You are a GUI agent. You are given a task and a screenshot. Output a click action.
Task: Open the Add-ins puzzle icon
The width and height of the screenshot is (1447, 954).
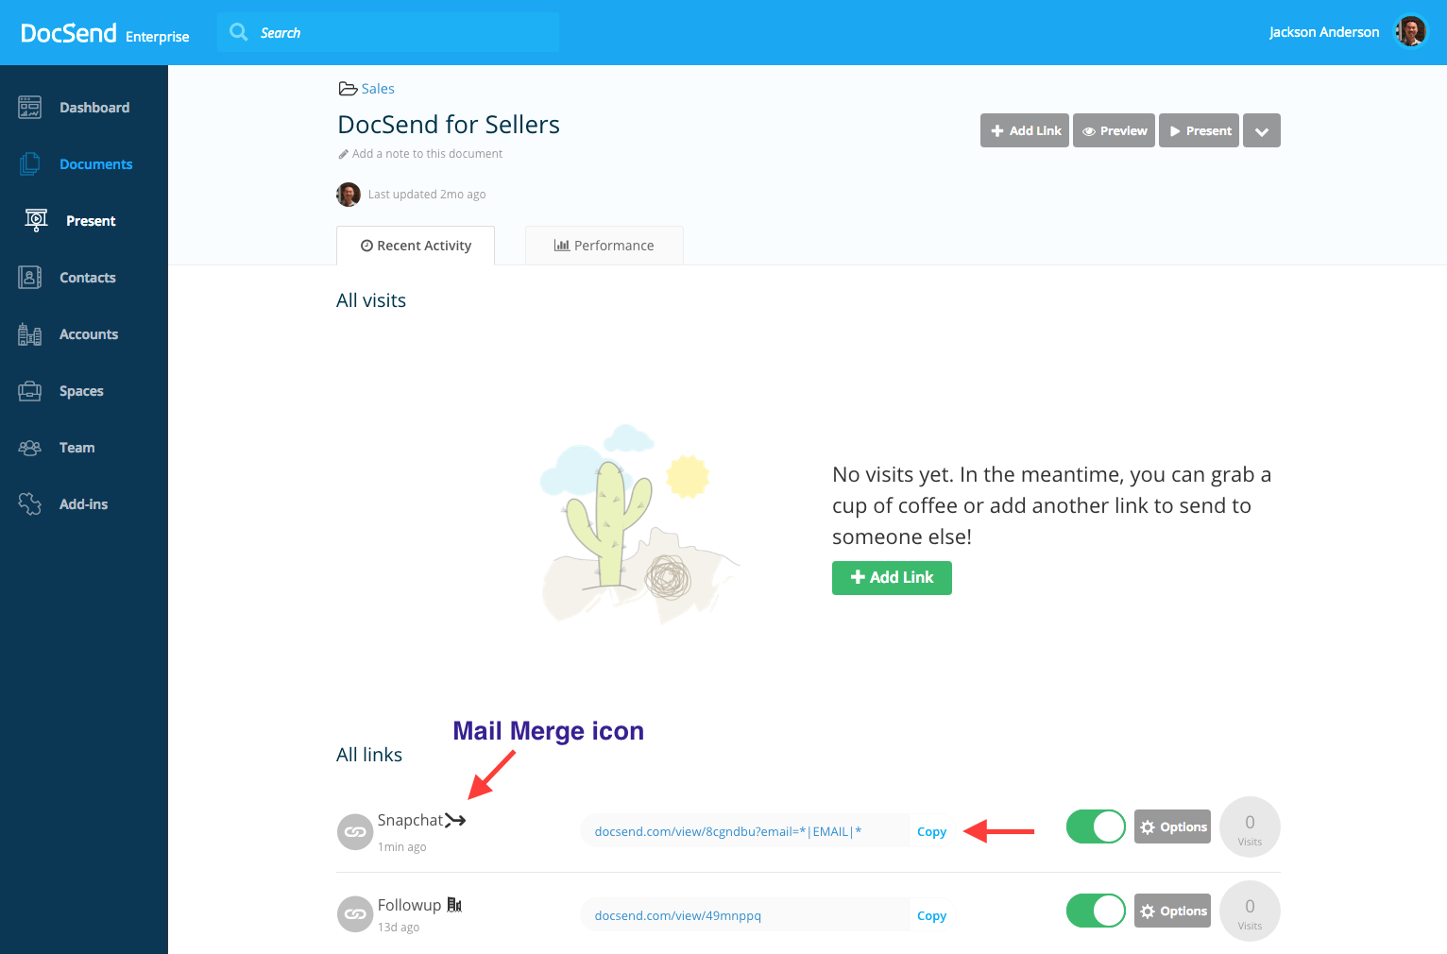(x=29, y=504)
